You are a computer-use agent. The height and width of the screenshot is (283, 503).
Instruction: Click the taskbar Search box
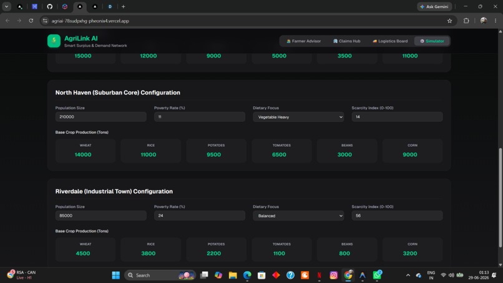click(160, 276)
